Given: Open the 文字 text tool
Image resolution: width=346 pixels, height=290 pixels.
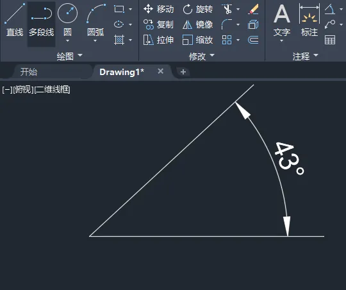Looking at the screenshot, I should click(282, 22).
